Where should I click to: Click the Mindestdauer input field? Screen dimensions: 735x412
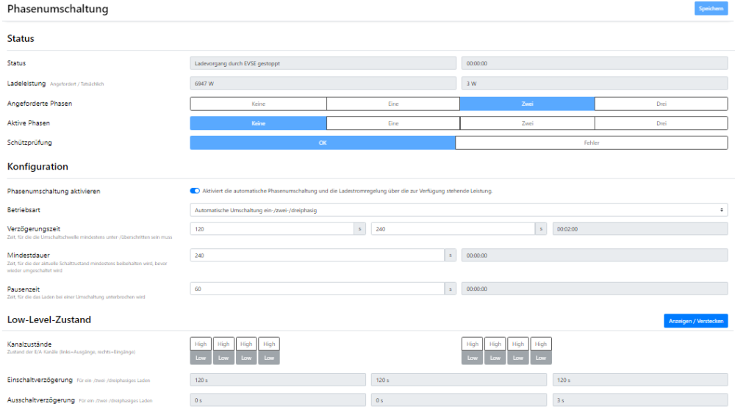[317, 256]
